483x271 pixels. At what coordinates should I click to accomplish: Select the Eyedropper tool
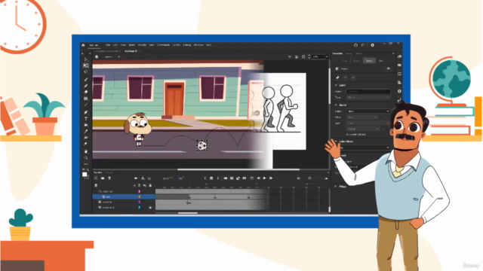(x=86, y=131)
